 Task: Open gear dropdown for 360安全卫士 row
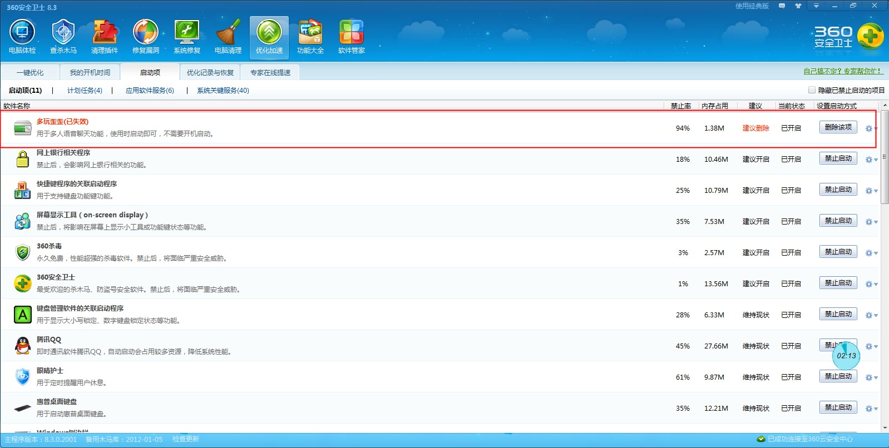(871, 284)
